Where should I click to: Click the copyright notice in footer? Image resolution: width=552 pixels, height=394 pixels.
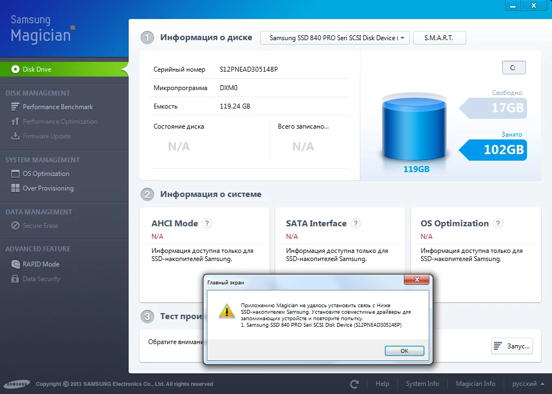coord(124,384)
